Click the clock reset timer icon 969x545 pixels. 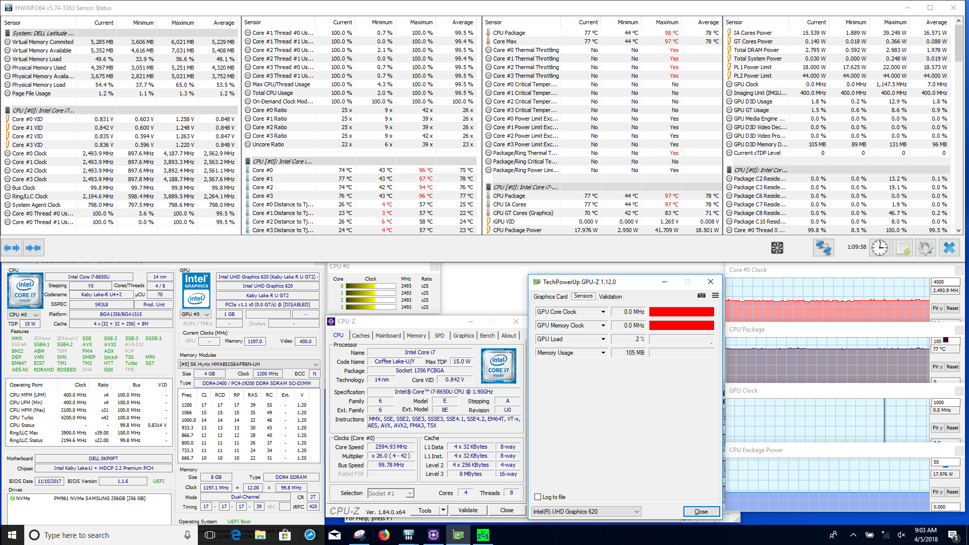[x=879, y=248]
